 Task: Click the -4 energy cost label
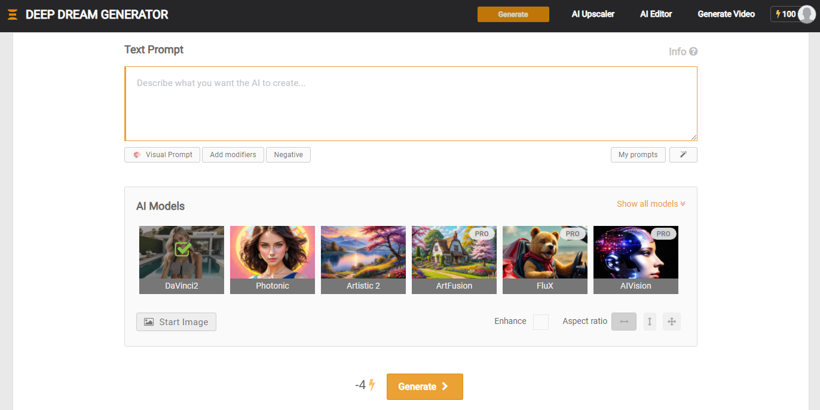pyautogui.click(x=365, y=385)
